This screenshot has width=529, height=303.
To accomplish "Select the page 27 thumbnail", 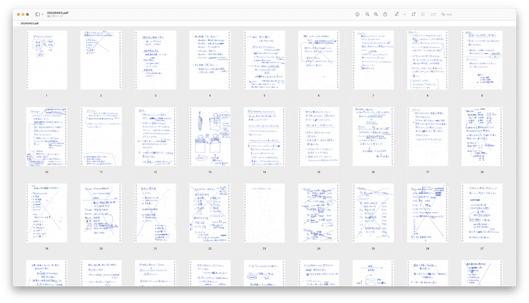I will tap(482, 213).
